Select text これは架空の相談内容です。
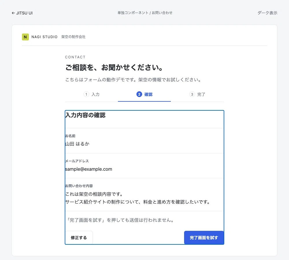The width and height of the screenshot is (289, 260). (x=94, y=194)
